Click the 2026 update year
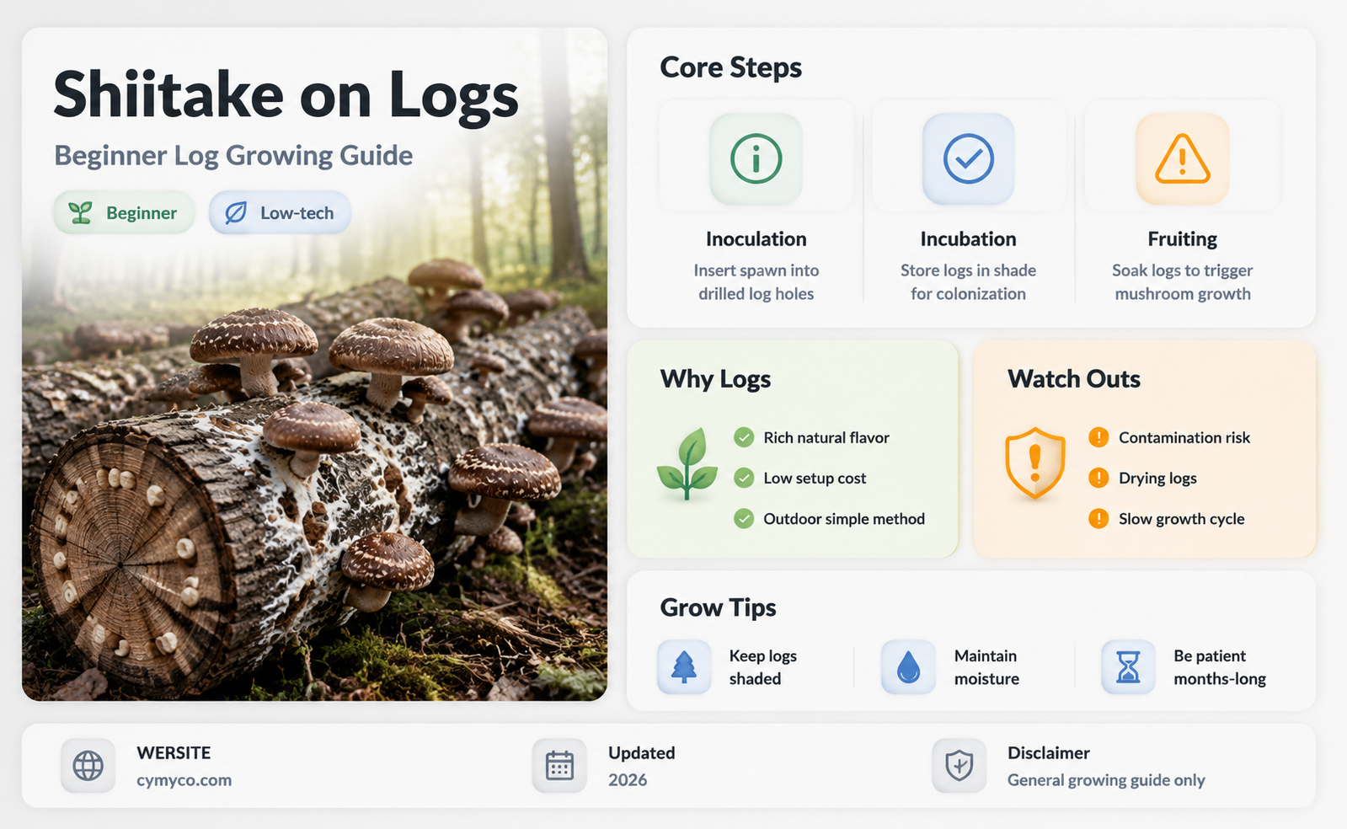1347x829 pixels. point(628,780)
